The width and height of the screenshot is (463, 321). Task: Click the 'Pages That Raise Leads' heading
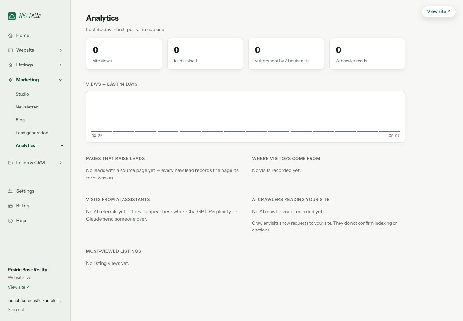pyautogui.click(x=115, y=158)
